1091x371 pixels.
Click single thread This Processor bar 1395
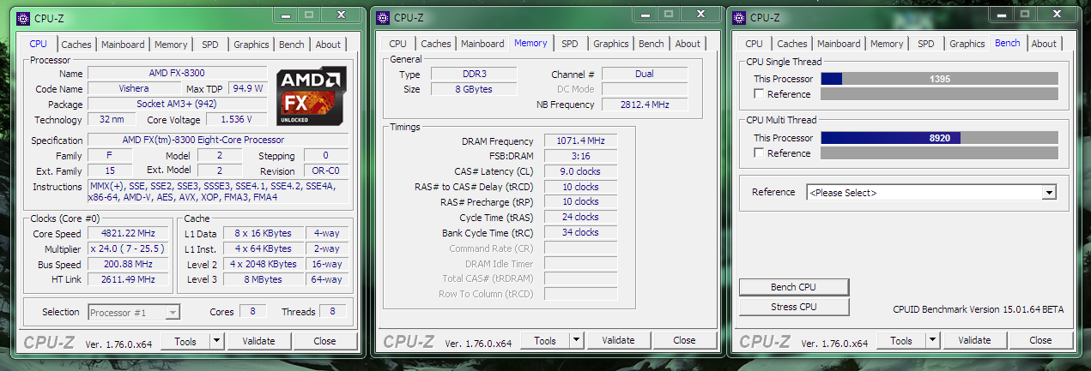[939, 79]
